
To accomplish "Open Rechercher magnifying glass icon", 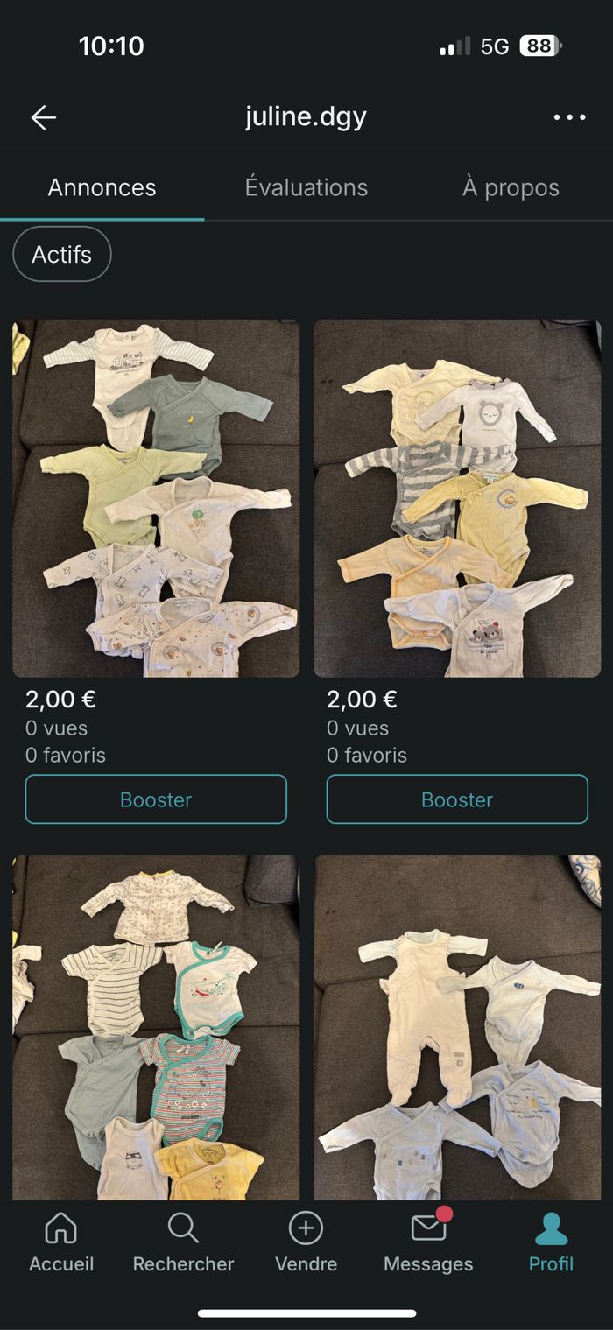I will [x=183, y=1228].
